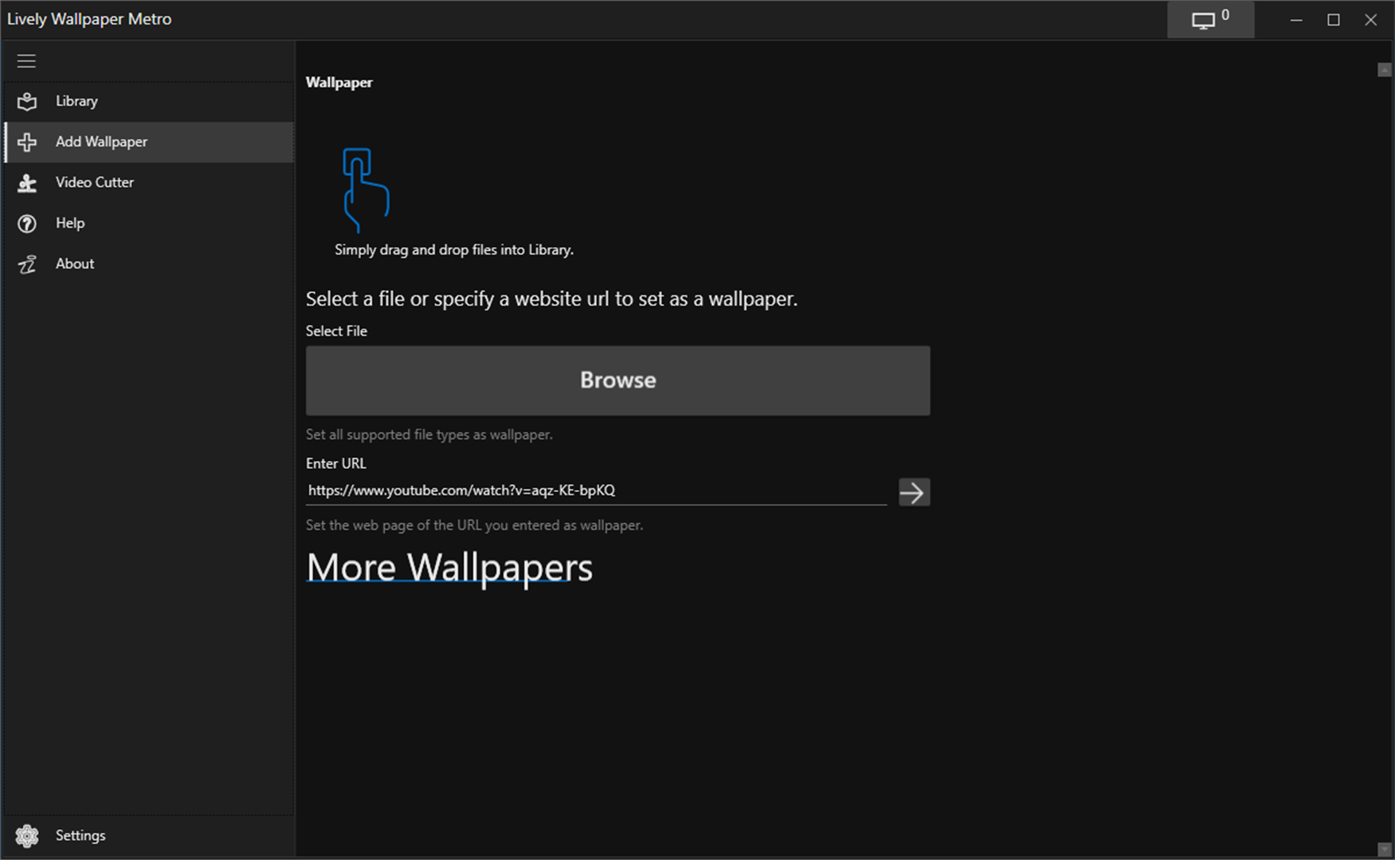Click the Help question mark icon
The height and width of the screenshot is (860, 1395).
26,223
